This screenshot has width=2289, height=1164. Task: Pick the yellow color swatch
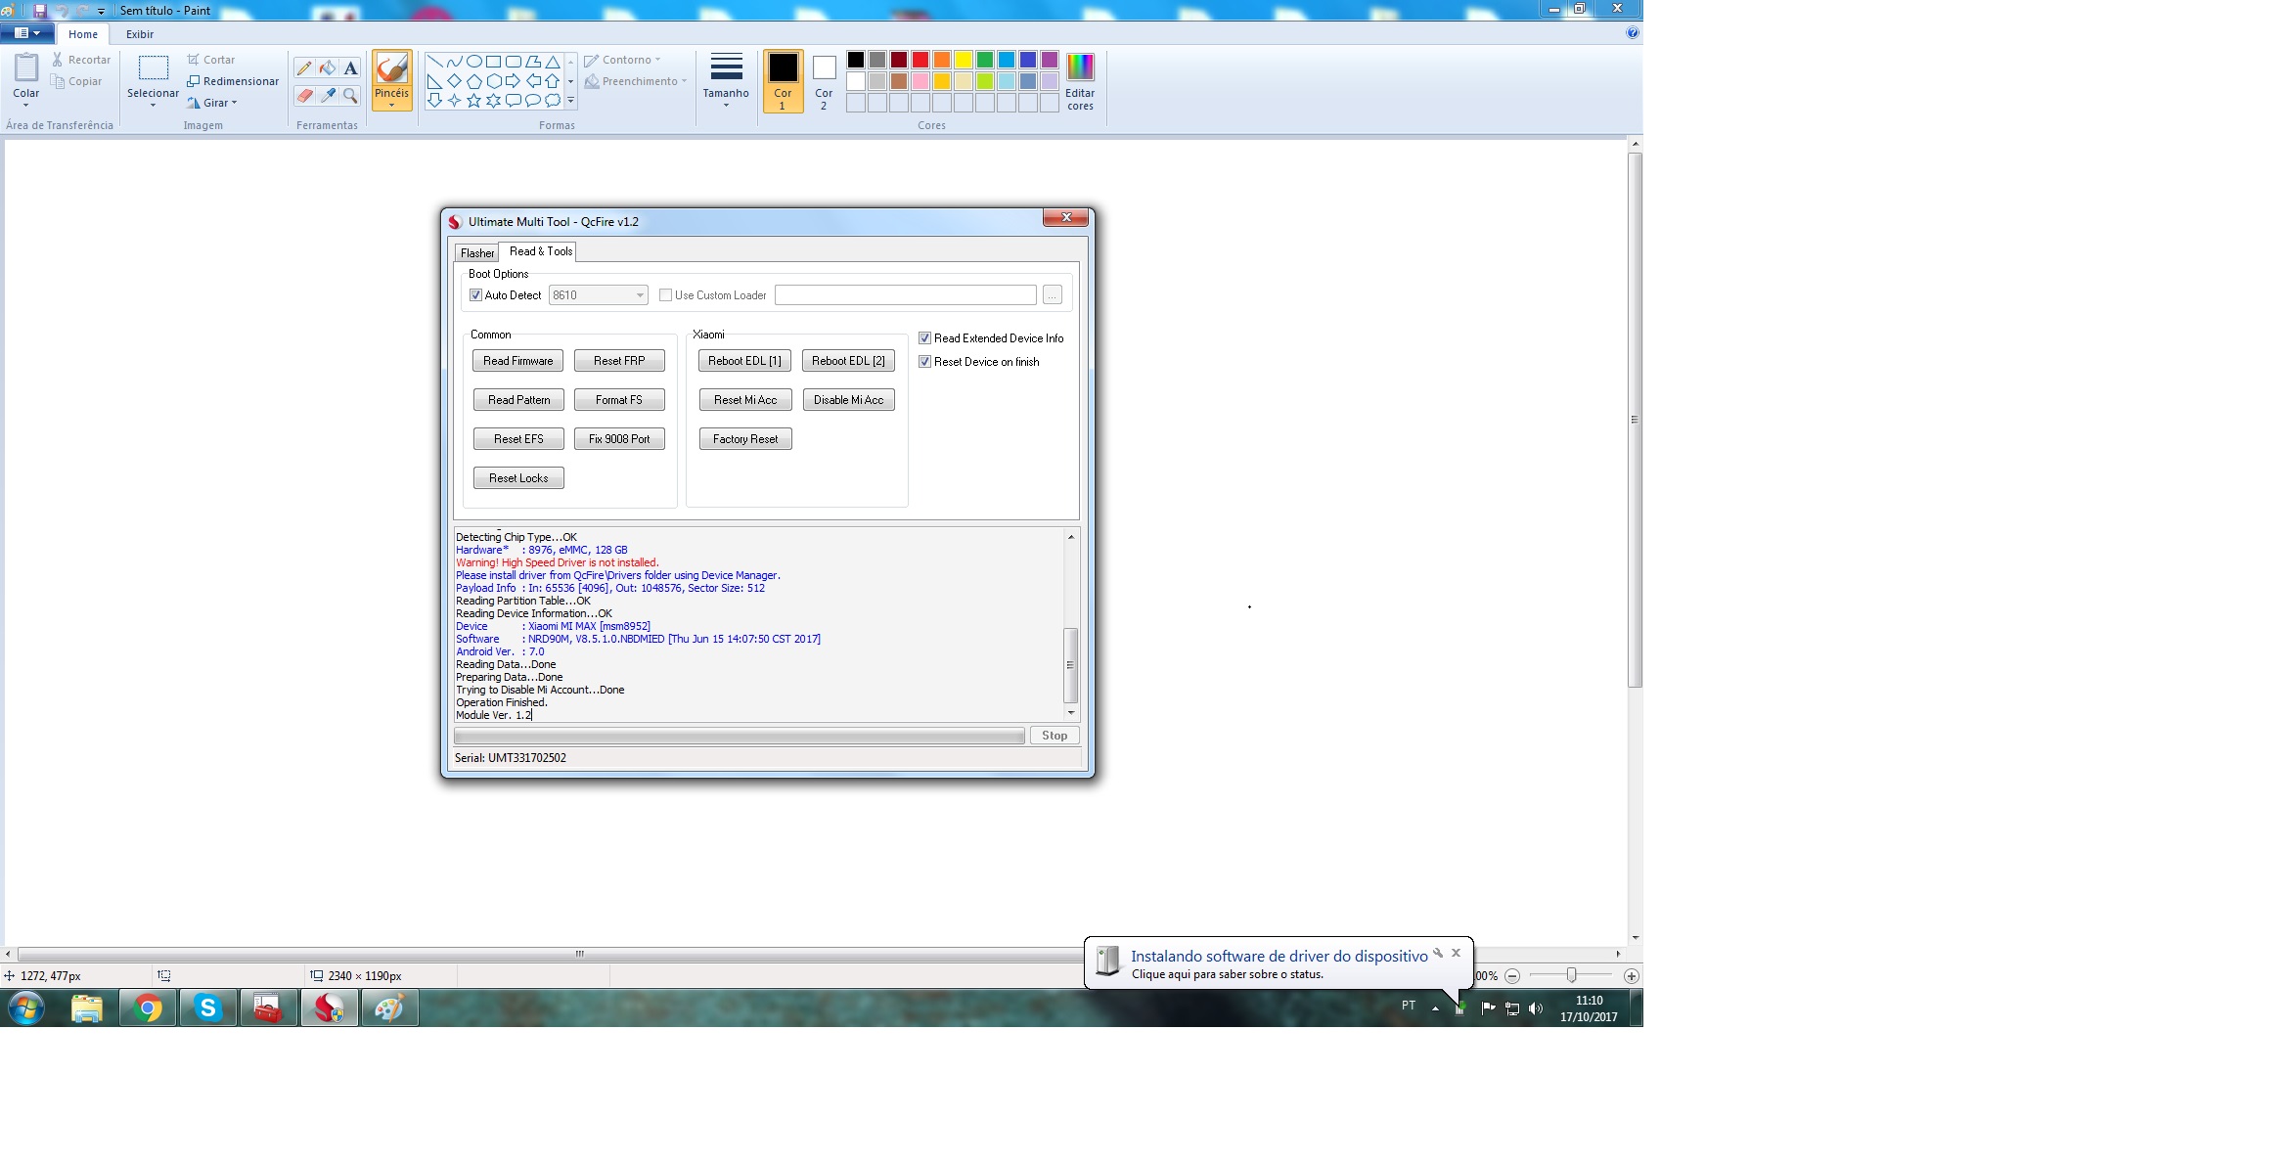(x=964, y=60)
